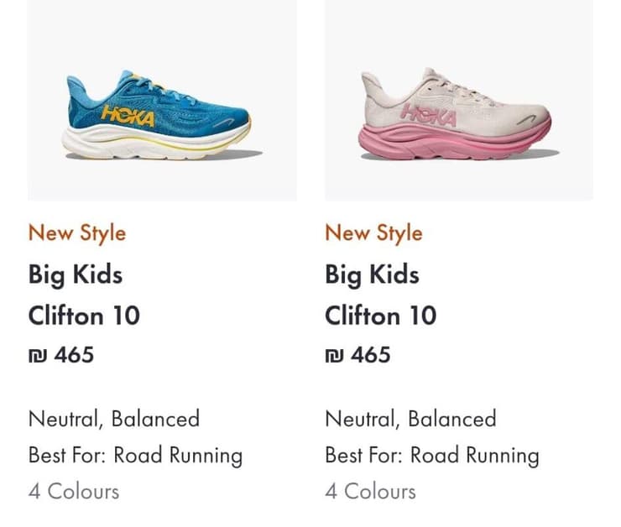Click the Neutral, Balanced text for the blue shoe
621x527 pixels.
[x=114, y=418]
